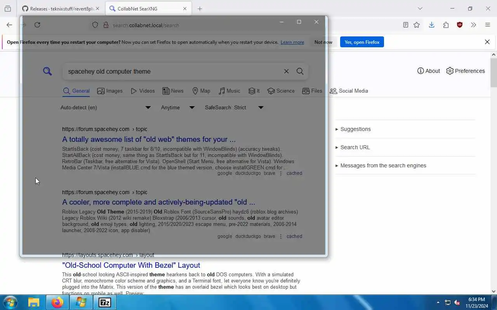Select the Music category tab

pyautogui.click(x=229, y=91)
